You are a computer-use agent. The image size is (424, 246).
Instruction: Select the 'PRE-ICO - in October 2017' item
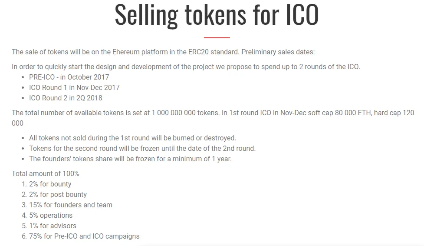[x=69, y=77]
